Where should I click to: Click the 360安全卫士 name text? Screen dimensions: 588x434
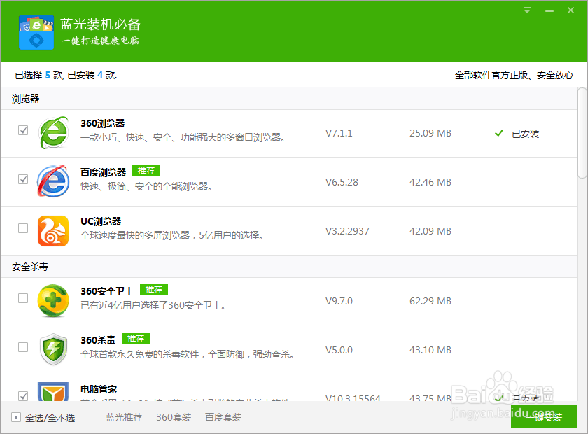(x=107, y=291)
